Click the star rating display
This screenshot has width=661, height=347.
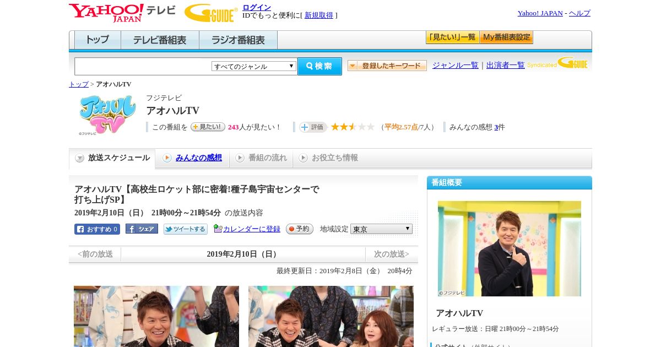coord(353,127)
